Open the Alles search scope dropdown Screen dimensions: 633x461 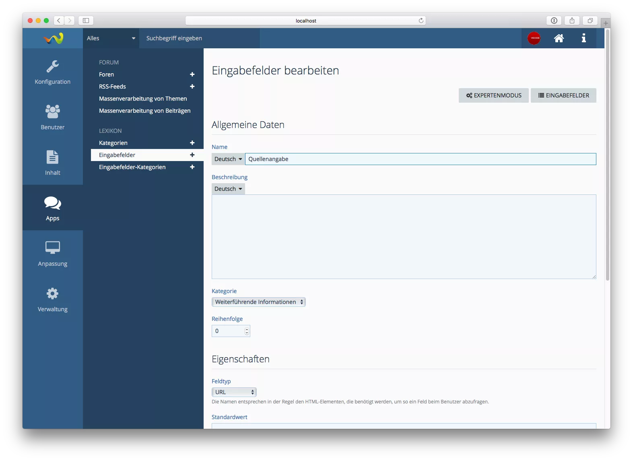point(111,38)
